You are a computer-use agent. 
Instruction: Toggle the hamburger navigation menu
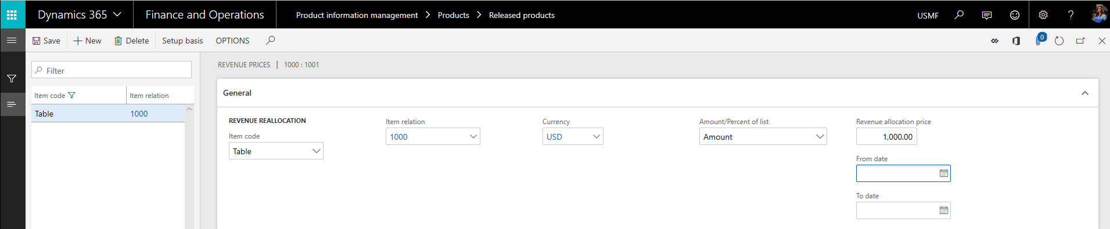(12, 41)
